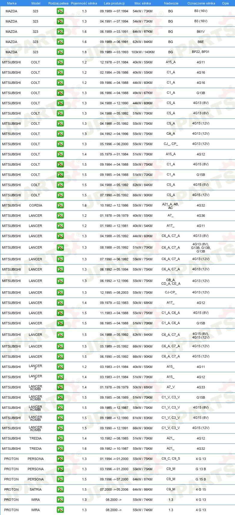Select the 64kW / 86KM power cell
Screen dimensions: 235x515
click(x=143, y=489)
